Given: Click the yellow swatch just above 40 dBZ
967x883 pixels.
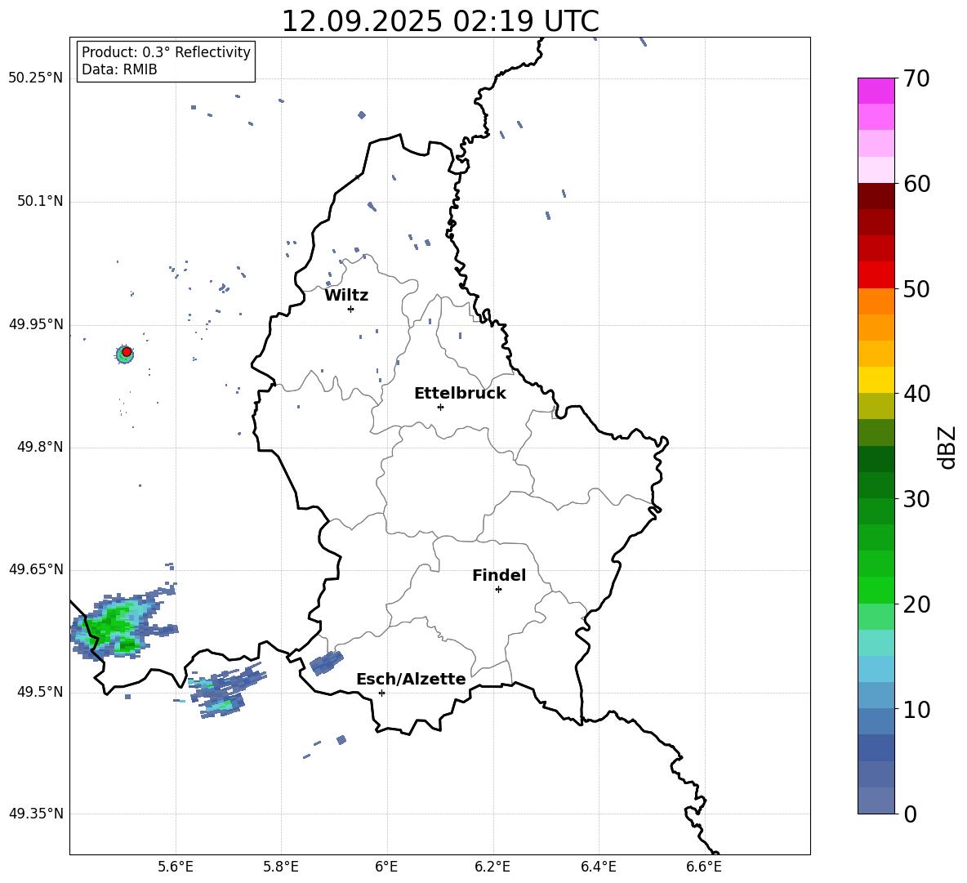Looking at the screenshot, I should tap(876, 380).
